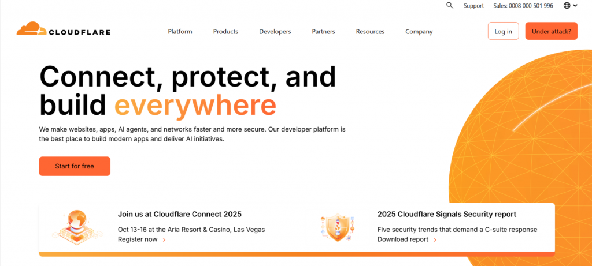Image resolution: width=592 pixels, height=266 pixels.
Task: Open the Products menu
Action: (x=225, y=32)
